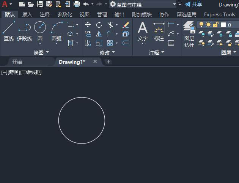Switch to the Insert (插入) tab

pyautogui.click(x=27, y=15)
